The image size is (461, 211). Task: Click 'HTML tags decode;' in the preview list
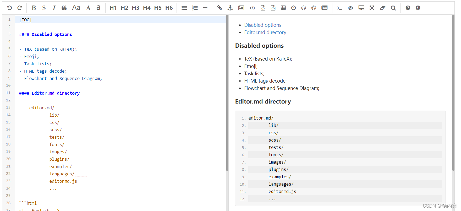[265, 81]
